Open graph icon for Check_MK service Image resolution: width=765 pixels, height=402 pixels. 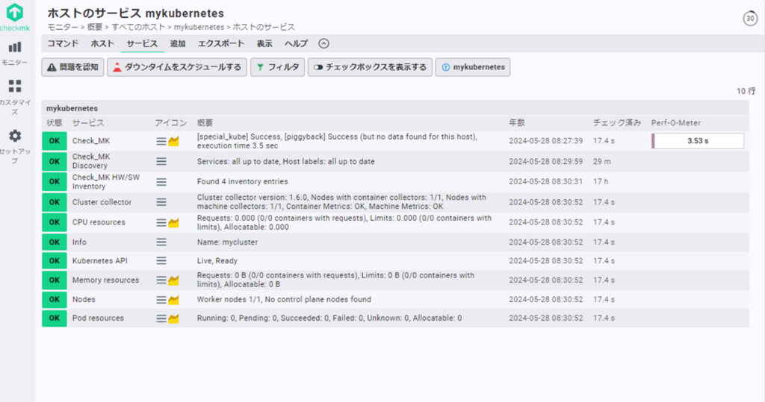[x=173, y=141]
